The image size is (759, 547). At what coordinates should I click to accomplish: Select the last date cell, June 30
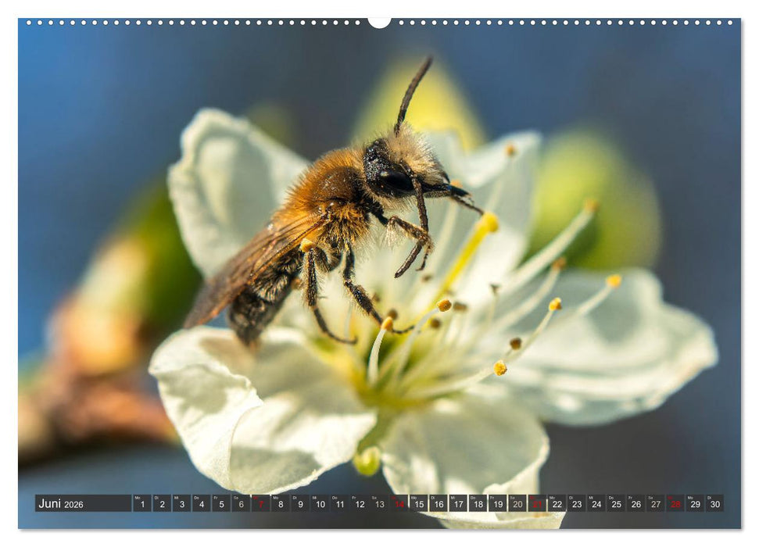pos(717,505)
